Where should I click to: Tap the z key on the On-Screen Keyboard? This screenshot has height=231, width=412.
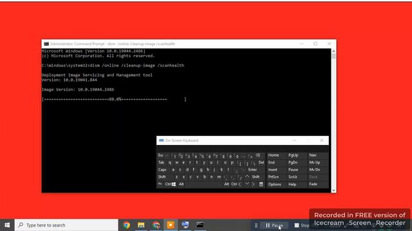(x=176, y=177)
